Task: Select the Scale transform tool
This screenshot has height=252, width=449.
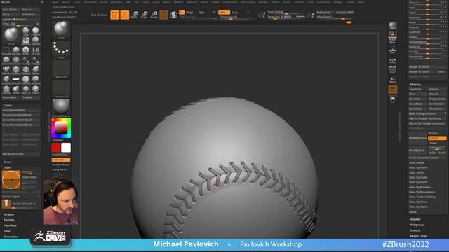Action: tap(144, 15)
